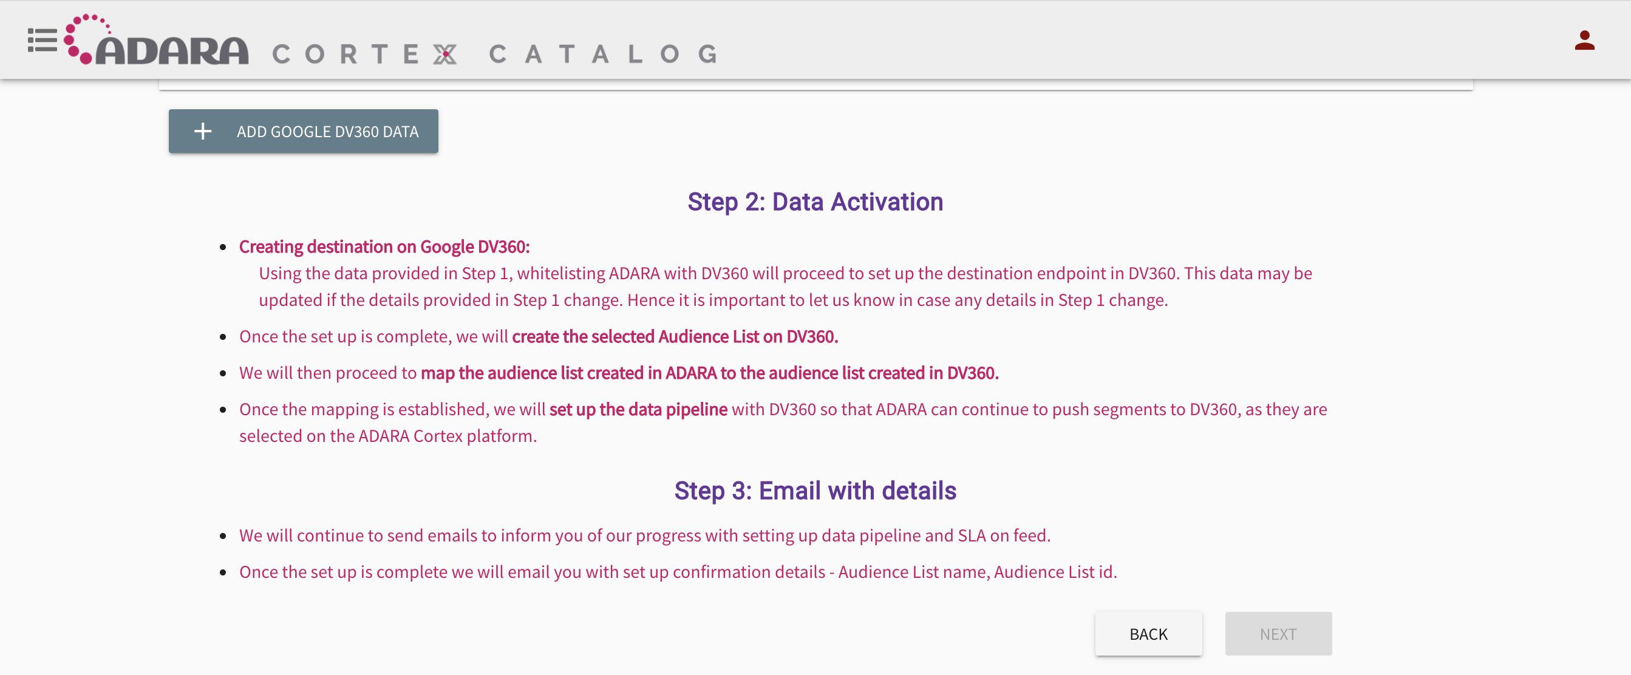Click the bullet about set up confirmation details
Viewport: 1631px width, 675px height.
click(x=678, y=572)
